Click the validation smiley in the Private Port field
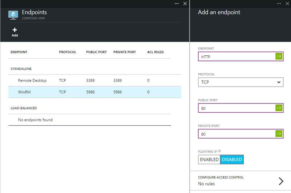291x193 pixels. [x=279, y=134]
